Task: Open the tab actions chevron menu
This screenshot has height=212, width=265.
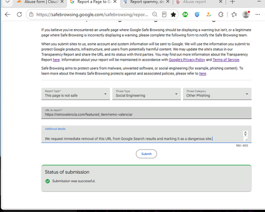Action: click(7, 2)
